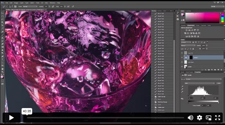
Task: Add a Levels adjustment from Adjustments panel
Action: click(x=189, y=30)
